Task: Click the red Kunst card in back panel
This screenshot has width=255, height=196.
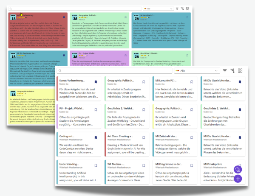Action: (38, 30)
